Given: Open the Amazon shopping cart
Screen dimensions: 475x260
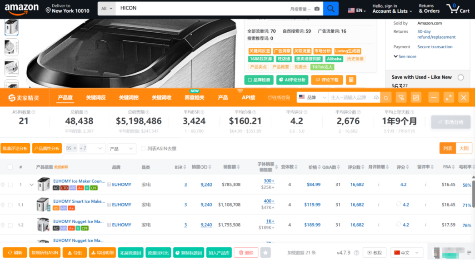Looking at the screenshot, I should pyautogui.click(x=458, y=9).
